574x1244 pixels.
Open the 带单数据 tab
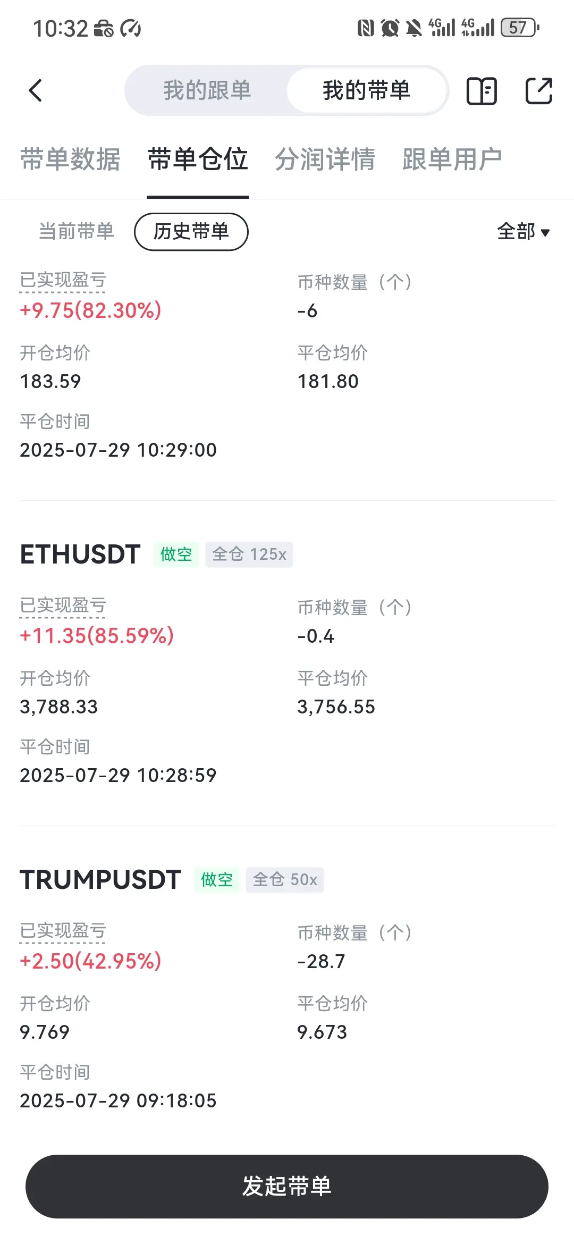71,159
